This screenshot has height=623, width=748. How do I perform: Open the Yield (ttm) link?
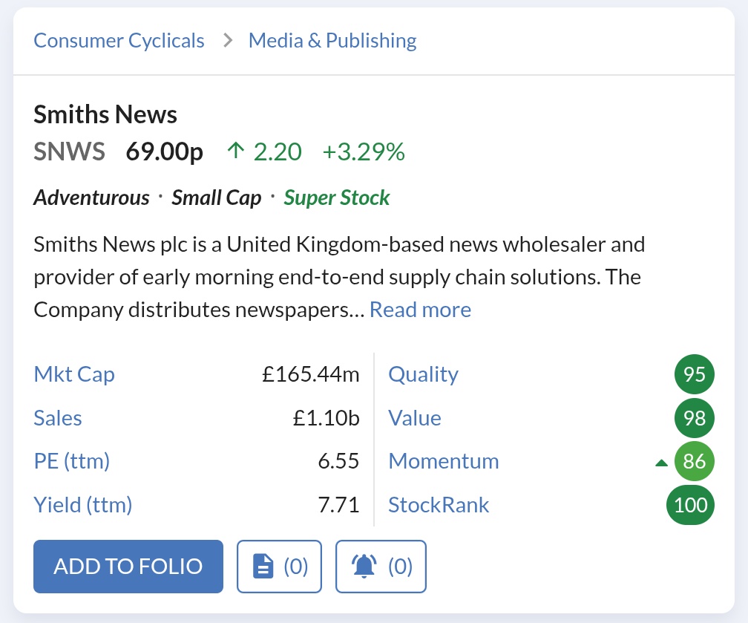(83, 505)
